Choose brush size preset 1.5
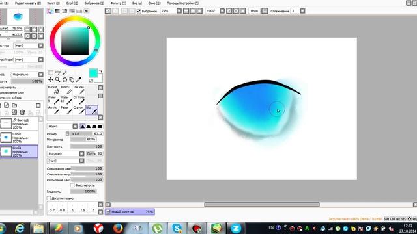The image size is (417, 234). 83,208
